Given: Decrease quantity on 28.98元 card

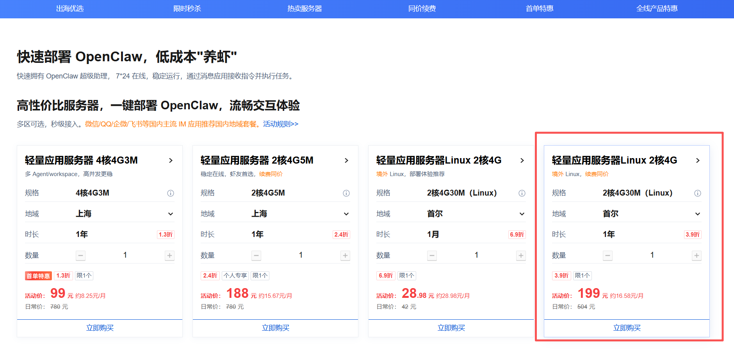Looking at the screenshot, I should click(x=432, y=256).
